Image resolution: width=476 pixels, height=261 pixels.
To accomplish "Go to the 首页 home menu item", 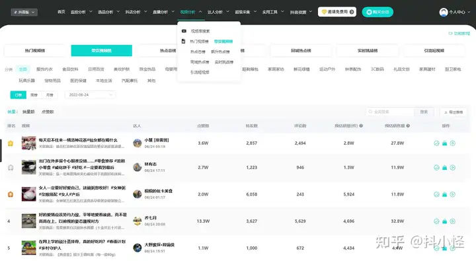I will 61,12.
